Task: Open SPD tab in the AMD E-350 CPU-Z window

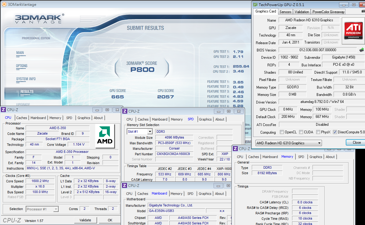Action: pyautogui.click(x=69, y=118)
